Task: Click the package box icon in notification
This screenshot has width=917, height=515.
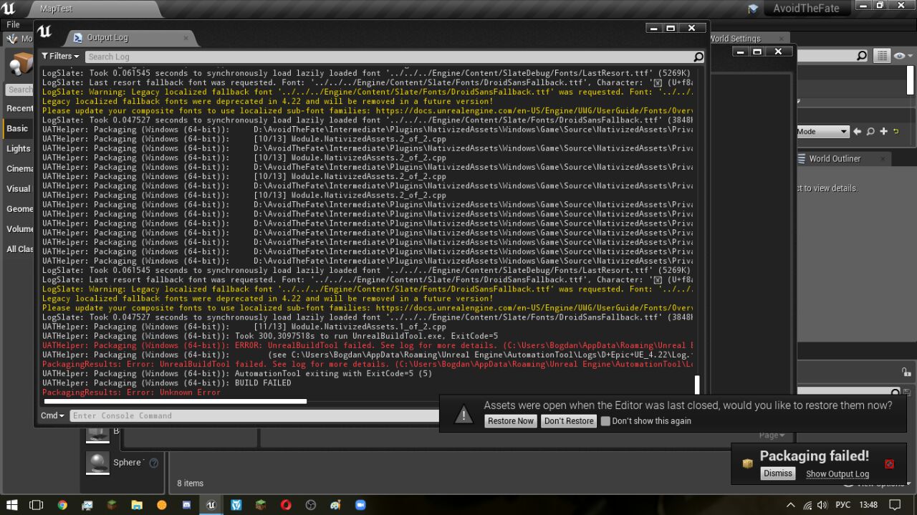Action: click(x=748, y=463)
